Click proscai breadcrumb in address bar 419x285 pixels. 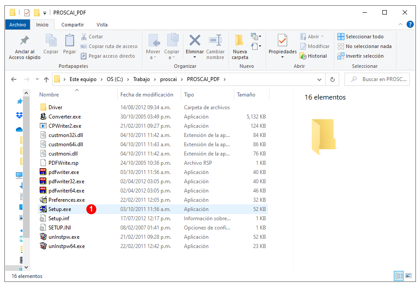point(168,79)
